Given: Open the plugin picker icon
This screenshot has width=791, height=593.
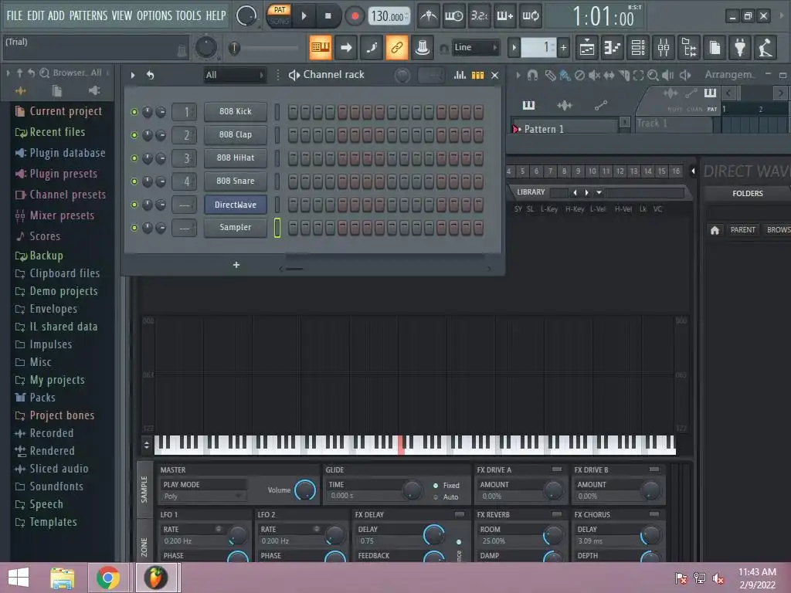Looking at the screenshot, I should (739, 48).
